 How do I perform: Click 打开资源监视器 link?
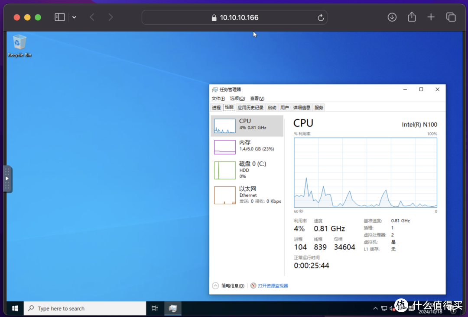tap(273, 286)
